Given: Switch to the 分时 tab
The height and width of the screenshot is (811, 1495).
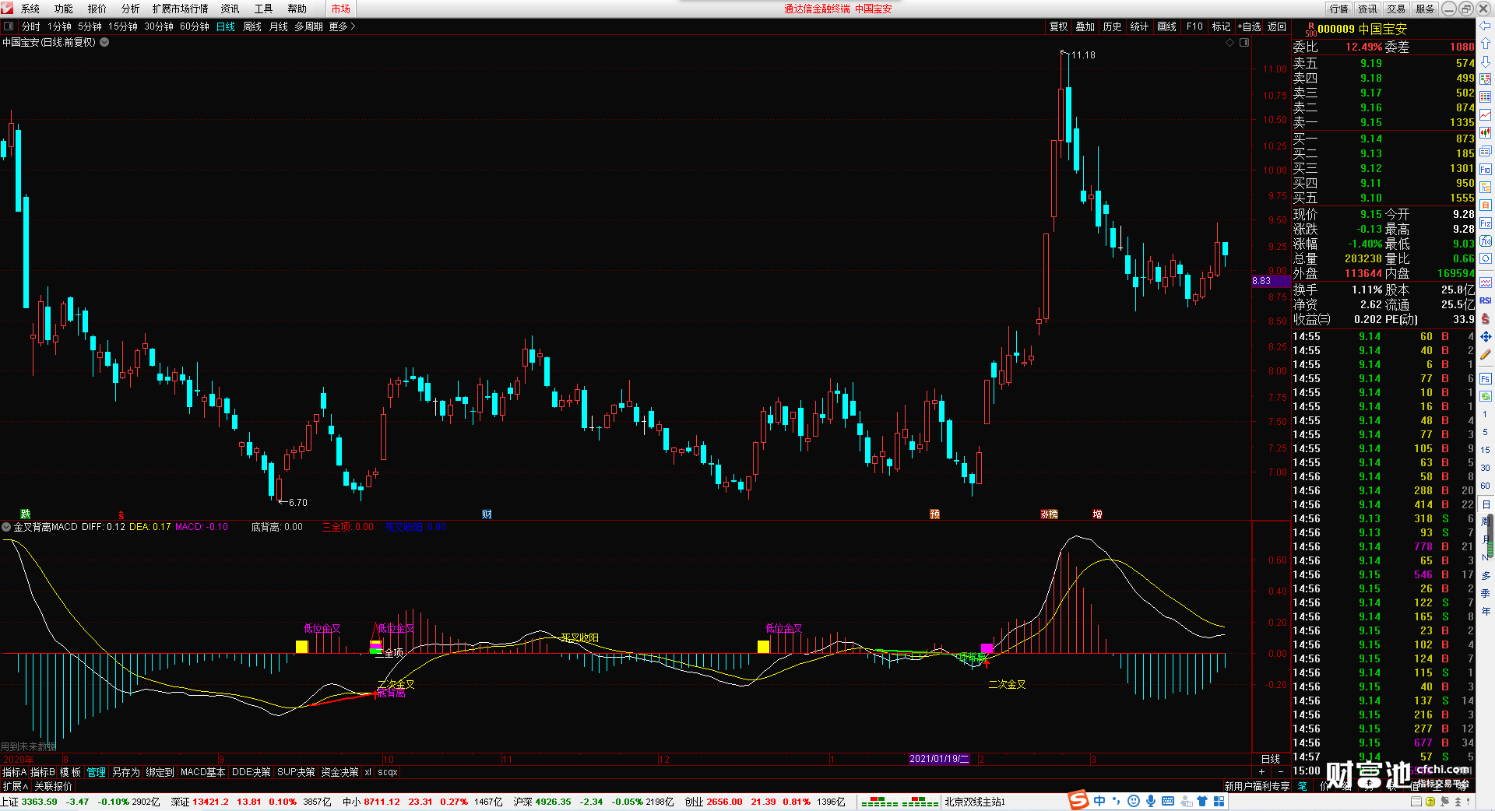Looking at the screenshot, I should tap(30, 26).
